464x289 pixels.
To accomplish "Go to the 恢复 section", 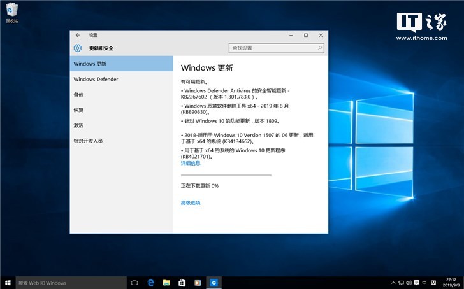I will (x=121, y=110).
